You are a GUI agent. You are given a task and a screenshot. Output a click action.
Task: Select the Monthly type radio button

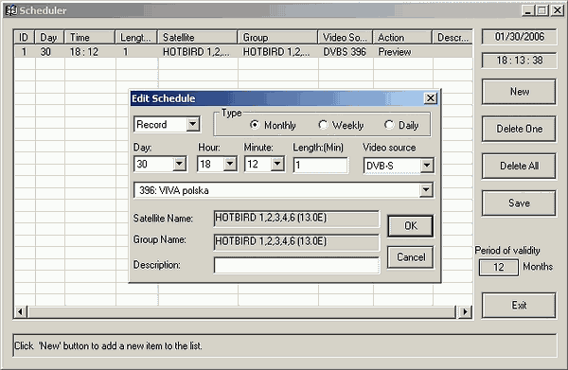(x=255, y=125)
